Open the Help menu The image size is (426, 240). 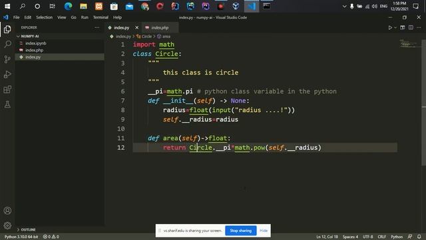click(117, 17)
